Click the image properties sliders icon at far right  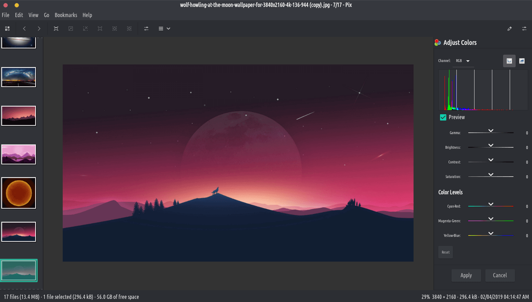[524, 29]
